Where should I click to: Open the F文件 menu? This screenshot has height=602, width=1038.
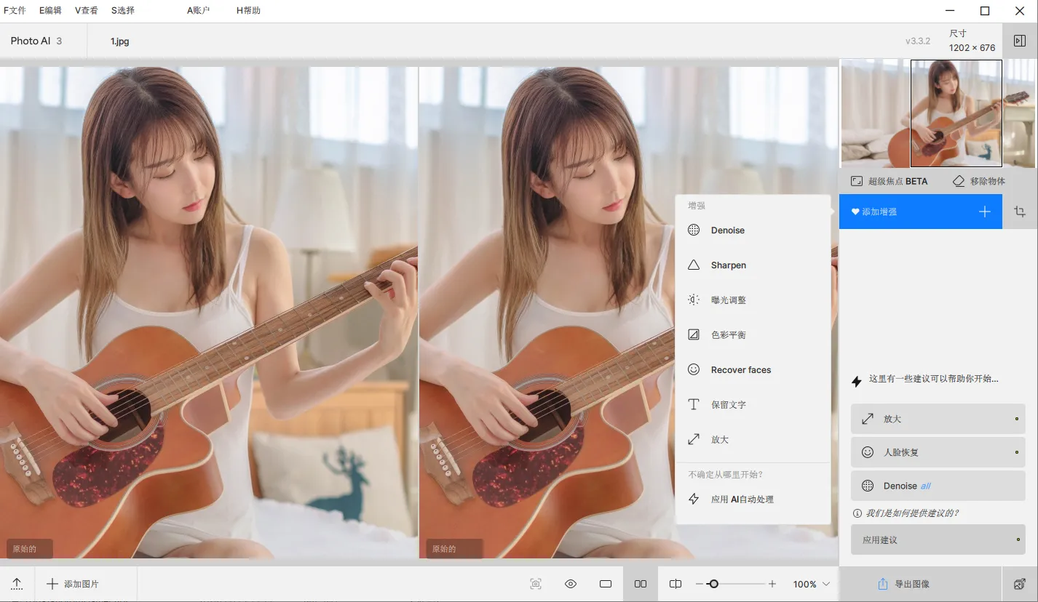(15, 11)
